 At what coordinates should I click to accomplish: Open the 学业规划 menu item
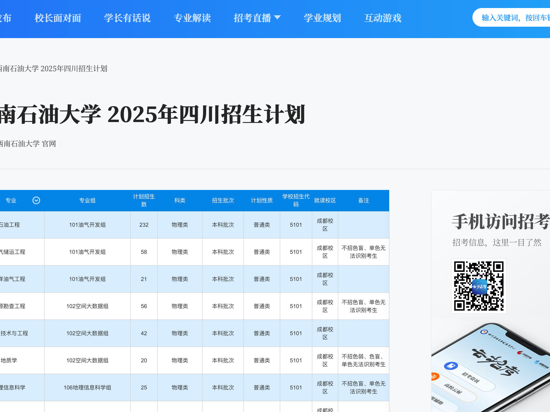(322, 18)
